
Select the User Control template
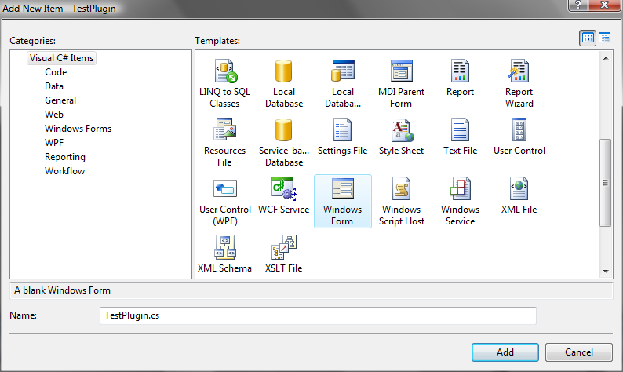click(519, 137)
